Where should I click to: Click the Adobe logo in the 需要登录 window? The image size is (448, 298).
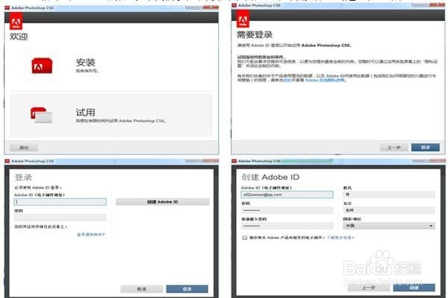click(243, 19)
